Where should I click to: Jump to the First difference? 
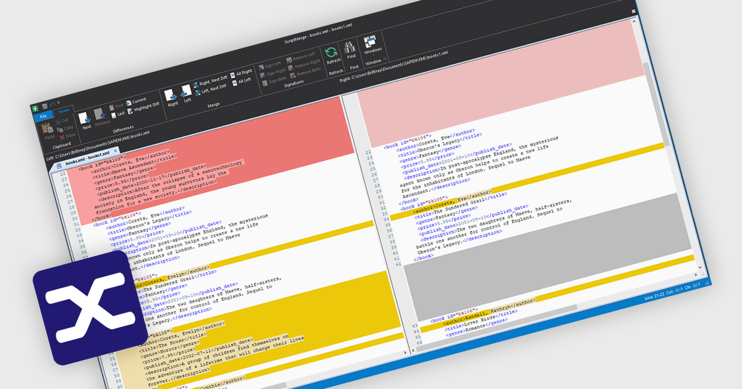tap(117, 107)
